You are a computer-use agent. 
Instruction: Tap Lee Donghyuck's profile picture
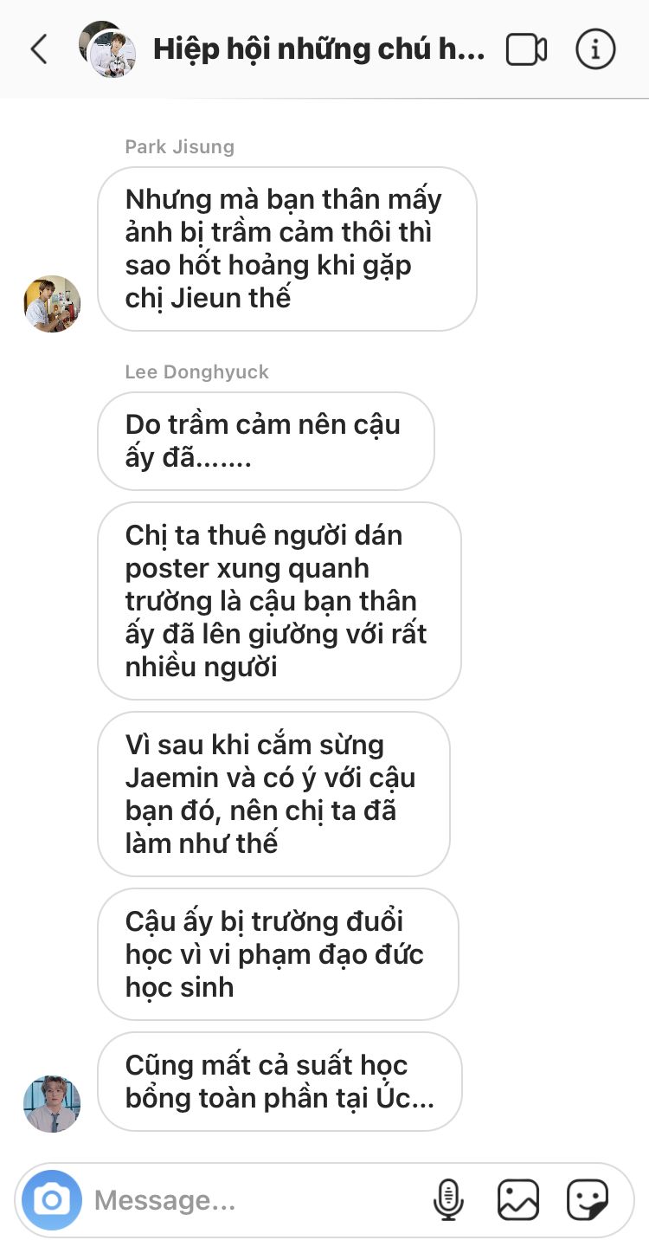pos(52,1104)
